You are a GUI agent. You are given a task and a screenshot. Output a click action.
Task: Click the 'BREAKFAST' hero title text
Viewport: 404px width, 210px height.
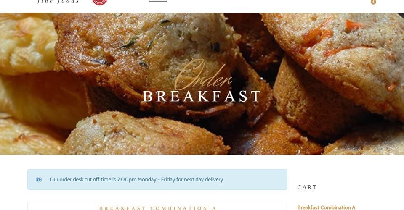pos(202,96)
